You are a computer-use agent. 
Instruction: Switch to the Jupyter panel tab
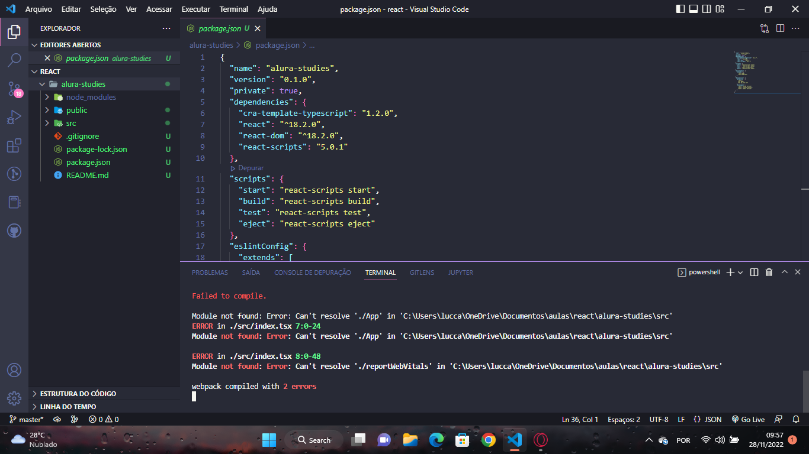461,273
